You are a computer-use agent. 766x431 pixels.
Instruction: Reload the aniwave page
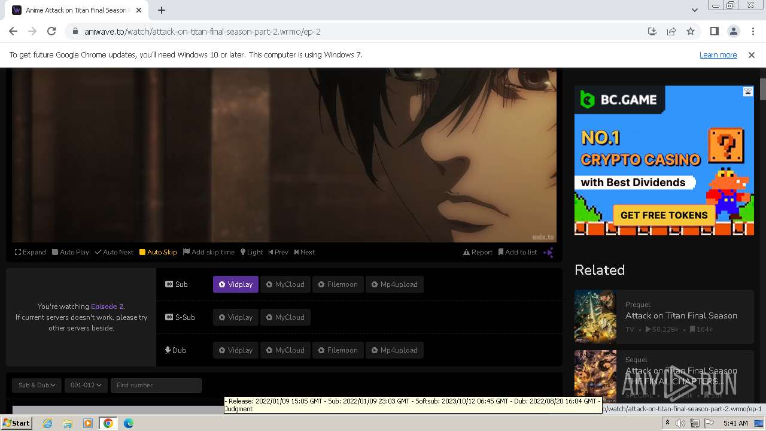tap(51, 31)
